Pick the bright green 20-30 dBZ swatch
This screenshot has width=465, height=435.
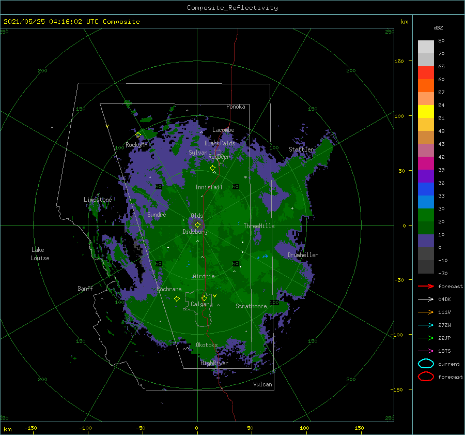click(426, 215)
